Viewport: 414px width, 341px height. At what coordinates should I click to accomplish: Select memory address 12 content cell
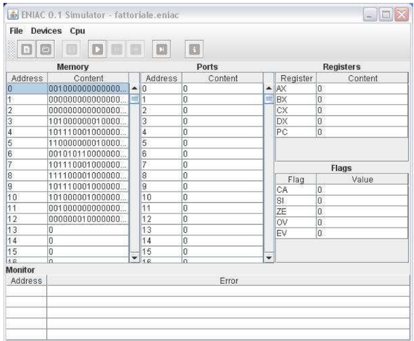pos(88,219)
